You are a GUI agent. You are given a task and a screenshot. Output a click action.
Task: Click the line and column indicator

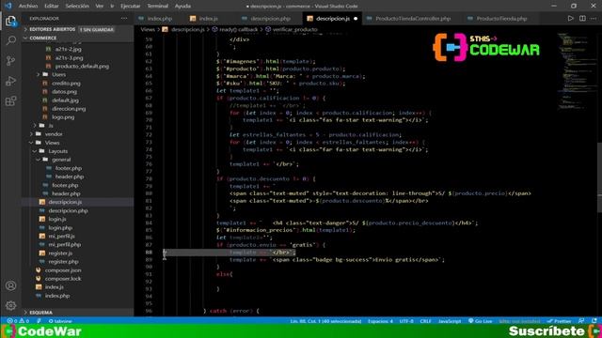tap(325, 321)
